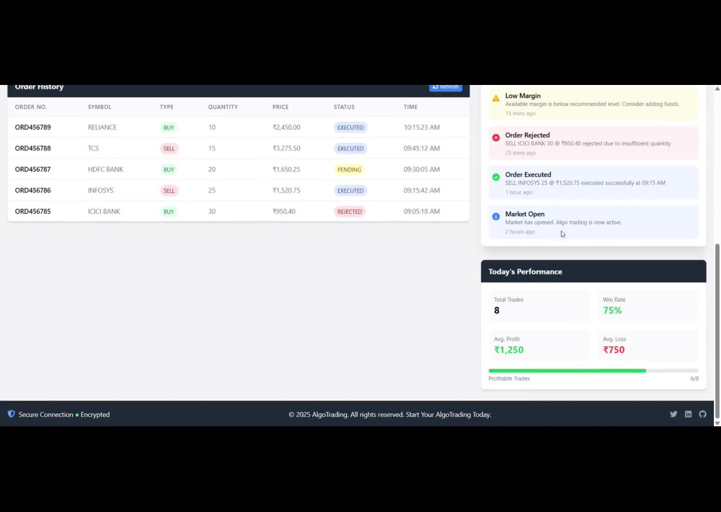Click the Avg. Loss ₹750 value
Screen dimensions: 721x512
(614, 350)
